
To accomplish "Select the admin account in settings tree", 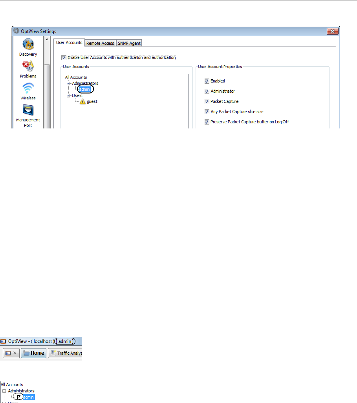I will pos(84,89).
